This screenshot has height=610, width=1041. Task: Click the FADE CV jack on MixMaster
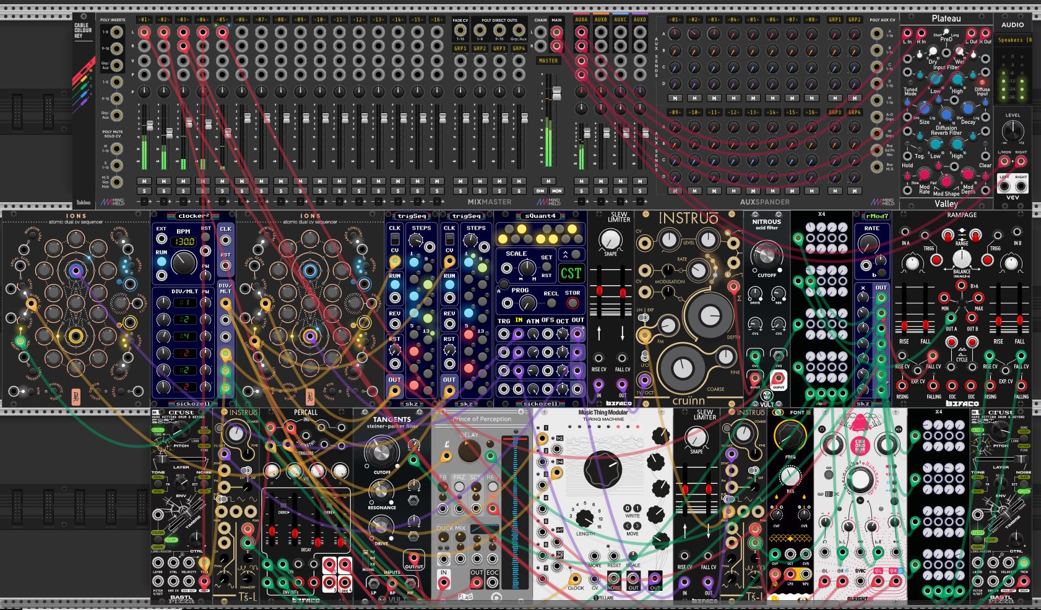(460, 31)
